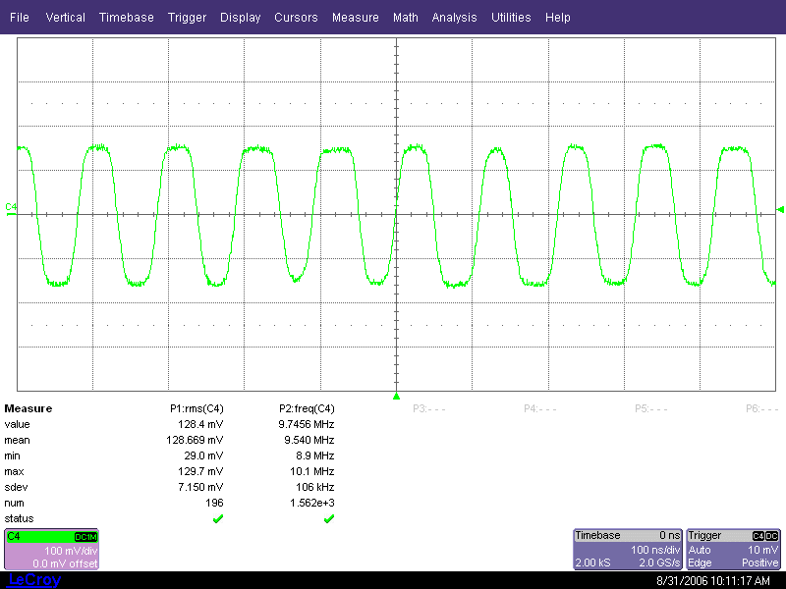Click the 100 ns/div timebase value
The width and height of the screenshot is (786, 589).
tap(655, 550)
